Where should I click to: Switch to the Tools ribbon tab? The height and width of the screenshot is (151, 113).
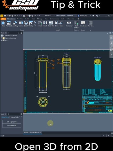pos(33,19)
